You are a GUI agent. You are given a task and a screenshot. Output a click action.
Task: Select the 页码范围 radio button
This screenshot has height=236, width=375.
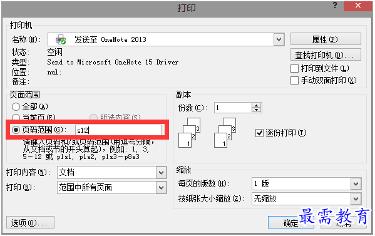tap(16, 130)
